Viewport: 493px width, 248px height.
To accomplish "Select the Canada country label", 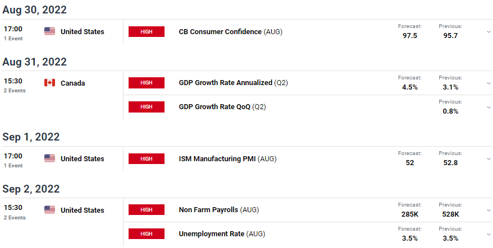I will 72,83.
